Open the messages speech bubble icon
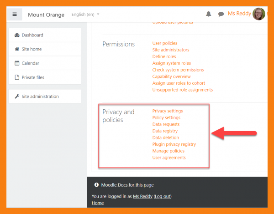The width and height of the screenshot is (274, 214). [221, 14]
